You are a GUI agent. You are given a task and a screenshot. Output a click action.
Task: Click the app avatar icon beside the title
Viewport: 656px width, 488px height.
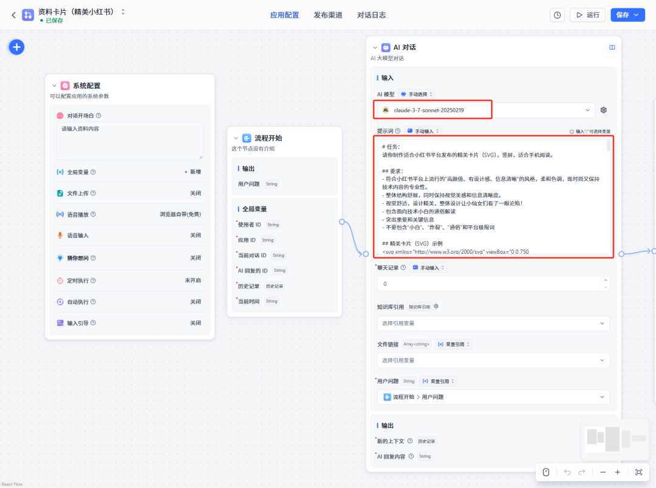28,15
